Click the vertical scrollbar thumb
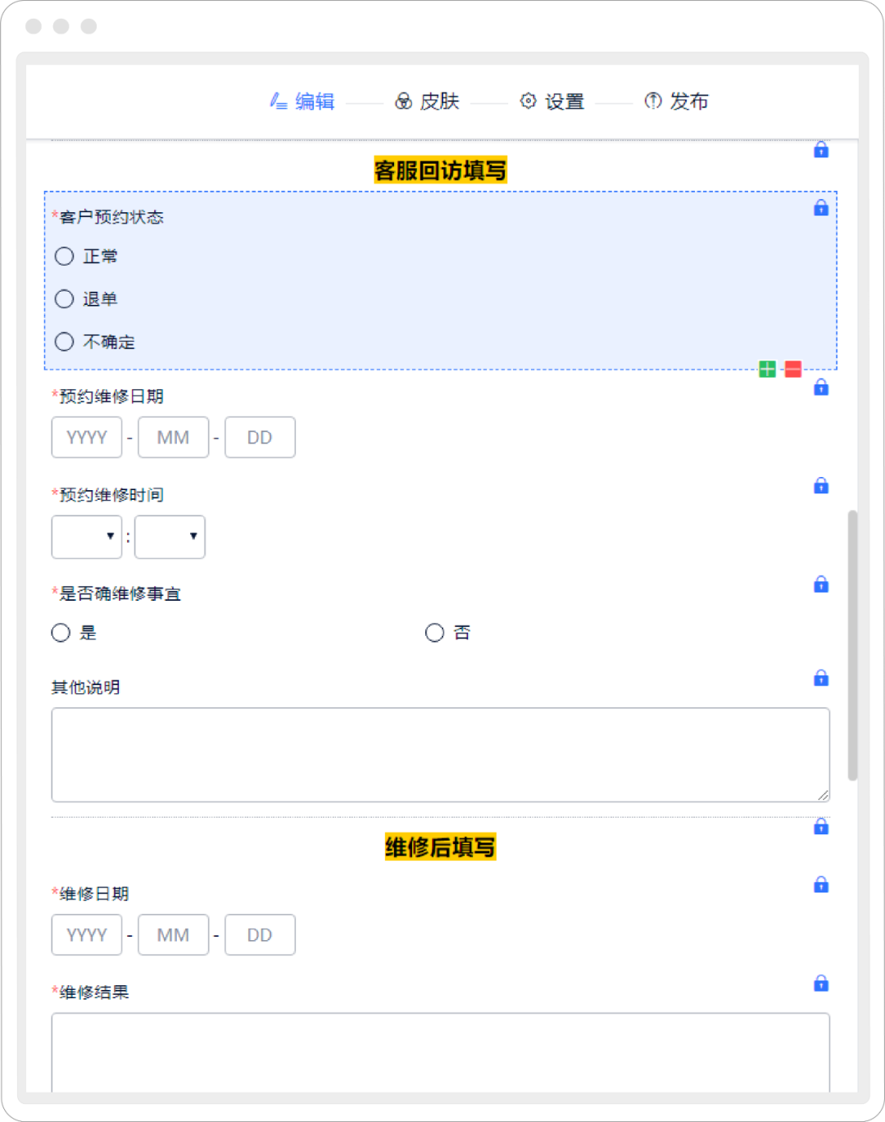Screen dimensions: 885x1122 [x=852, y=645]
